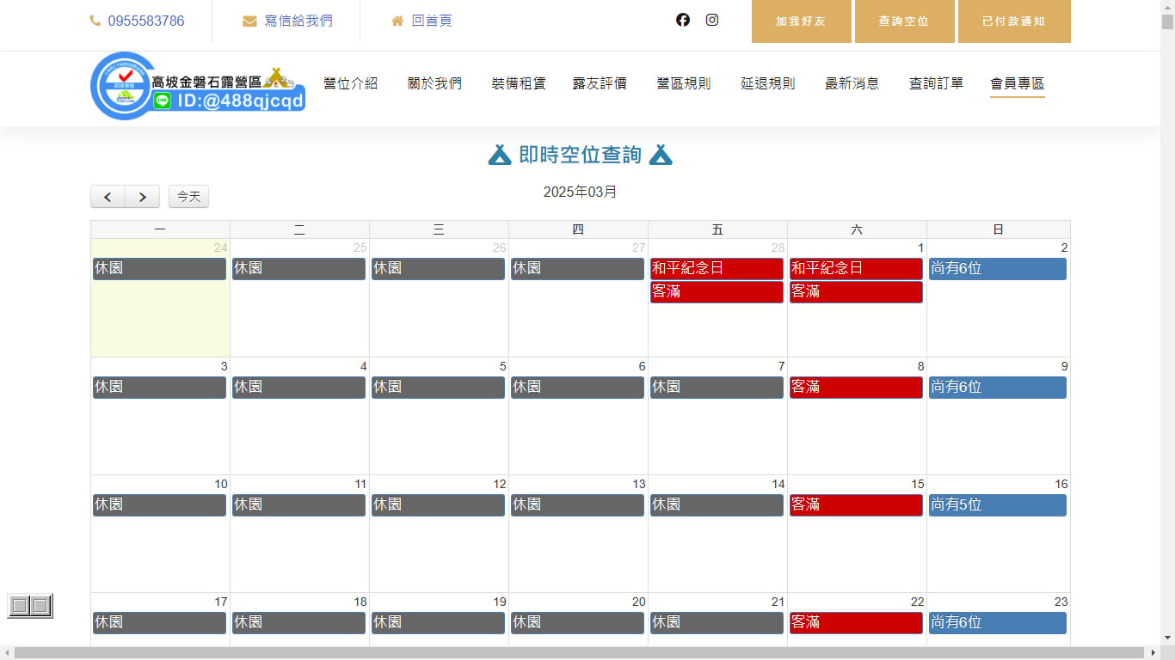1175x660 pixels.
Task: Click 休園 event on February 25
Action: coord(299,269)
